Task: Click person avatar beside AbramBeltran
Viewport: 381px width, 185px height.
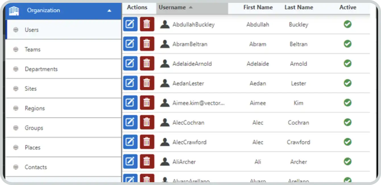Action: [x=165, y=44]
